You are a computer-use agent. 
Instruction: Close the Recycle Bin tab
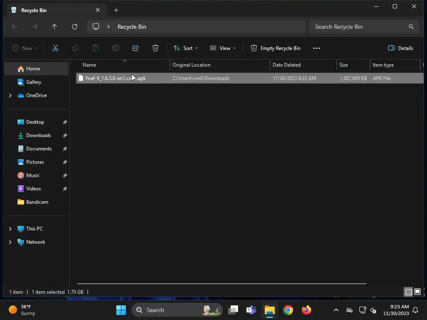point(98,10)
